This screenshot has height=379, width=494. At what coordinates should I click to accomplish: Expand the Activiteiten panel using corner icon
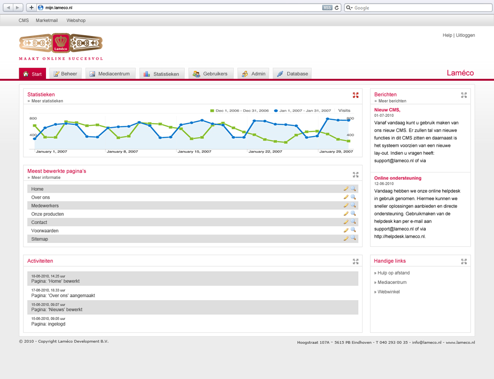[x=356, y=261]
